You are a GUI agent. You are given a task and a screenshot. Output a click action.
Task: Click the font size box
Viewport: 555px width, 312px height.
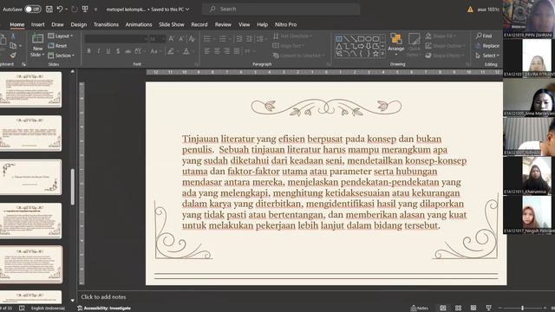coord(157,38)
